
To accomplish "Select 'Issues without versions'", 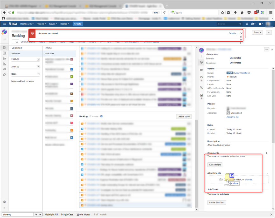I will click(x=22, y=81).
